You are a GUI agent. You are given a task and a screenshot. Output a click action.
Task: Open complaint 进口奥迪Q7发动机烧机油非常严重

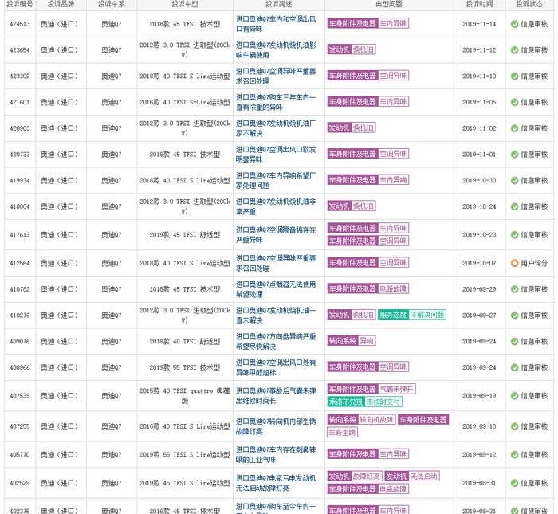point(276,206)
